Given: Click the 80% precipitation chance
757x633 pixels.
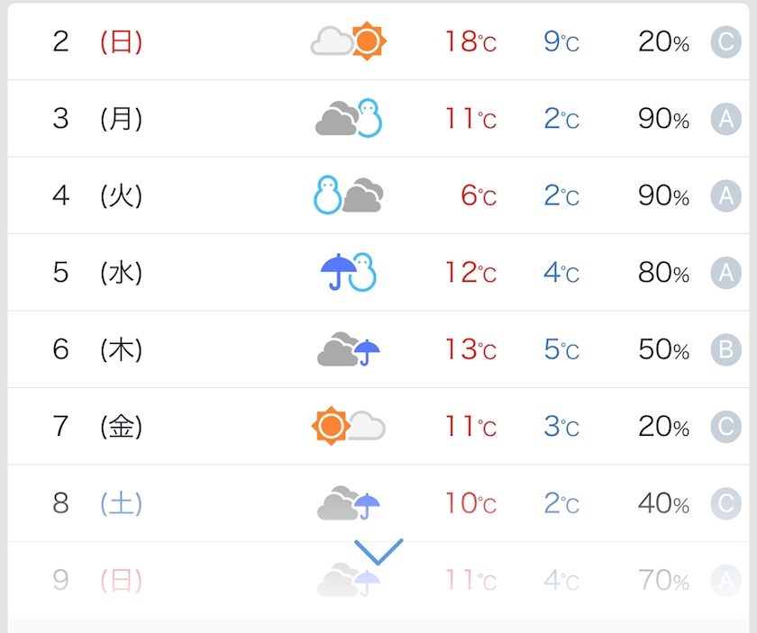Looking at the screenshot, I should click(x=663, y=272).
